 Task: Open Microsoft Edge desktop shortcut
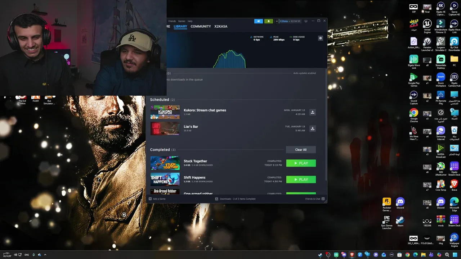click(454, 205)
